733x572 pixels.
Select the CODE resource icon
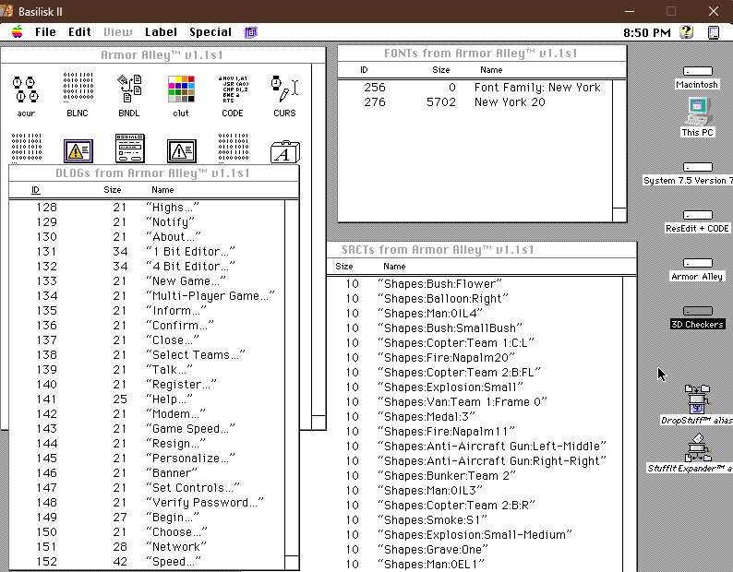point(233,89)
